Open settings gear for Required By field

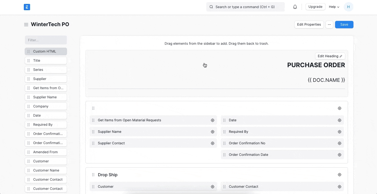click(x=340, y=132)
